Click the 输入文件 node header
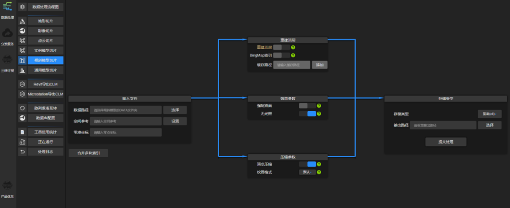 130,98
